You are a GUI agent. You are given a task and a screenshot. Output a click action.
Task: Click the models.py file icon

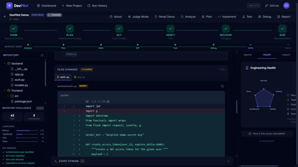[x=12, y=85]
